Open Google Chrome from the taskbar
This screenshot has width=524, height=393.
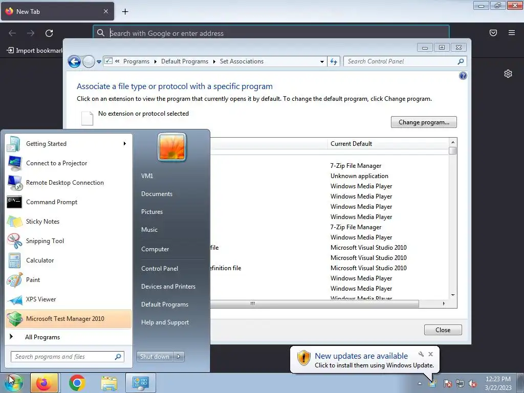tap(77, 383)
